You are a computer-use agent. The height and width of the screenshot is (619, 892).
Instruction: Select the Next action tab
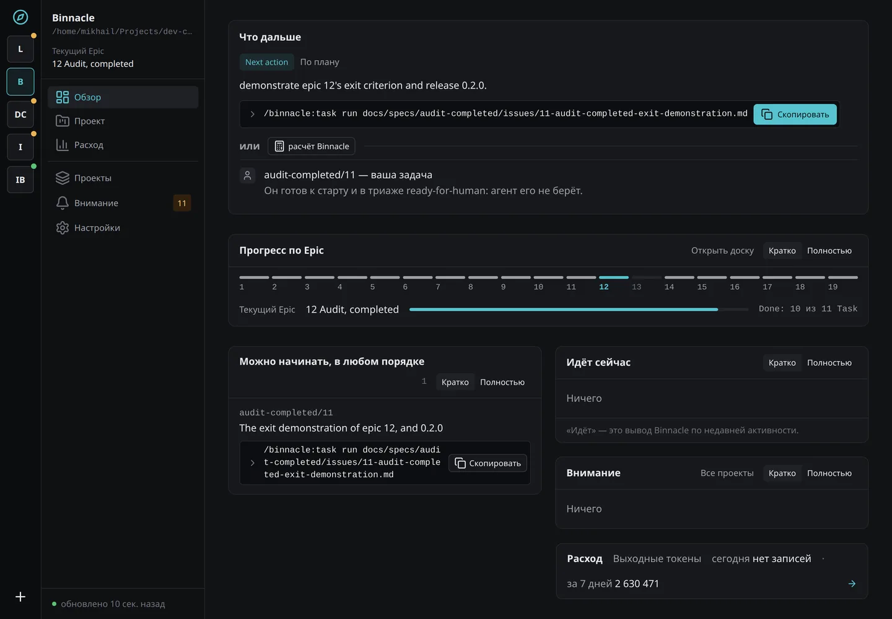266,62
